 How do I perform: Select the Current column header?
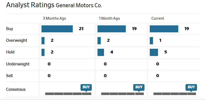(x=158, y=18)
